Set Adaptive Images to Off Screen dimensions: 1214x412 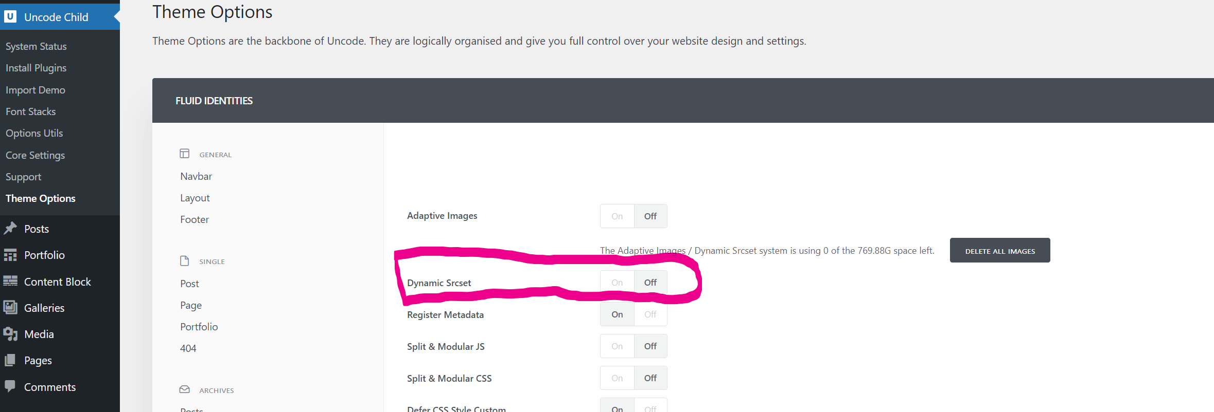[x=650, y=216]
